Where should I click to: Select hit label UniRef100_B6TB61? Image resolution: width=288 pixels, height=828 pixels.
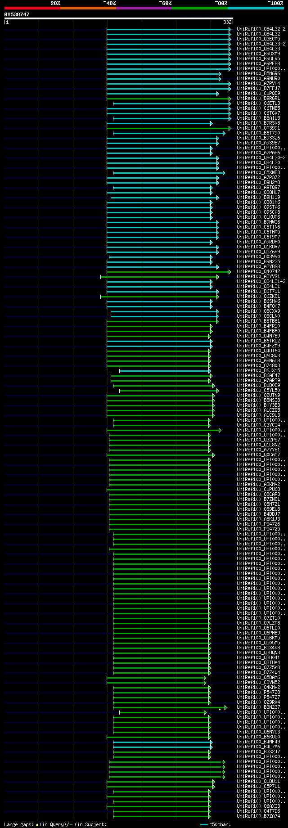[258, 321]
